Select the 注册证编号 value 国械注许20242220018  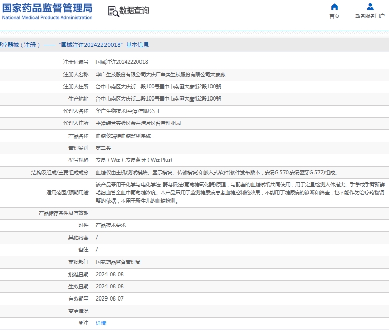pyautogui.click(x=122, y=62)
